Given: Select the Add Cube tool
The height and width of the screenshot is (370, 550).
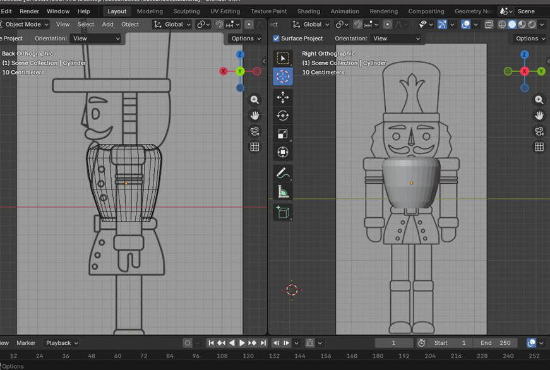Looking at the screenshot, I should pos(282,213).
